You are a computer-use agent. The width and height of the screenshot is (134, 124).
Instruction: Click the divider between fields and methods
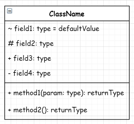tap(67, 83)
